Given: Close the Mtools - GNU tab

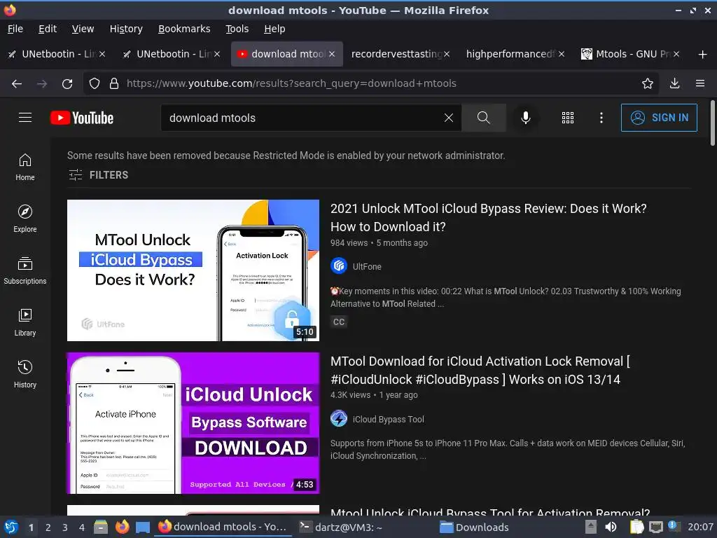Looking at the screenshot, I should (x=676, y=54).
